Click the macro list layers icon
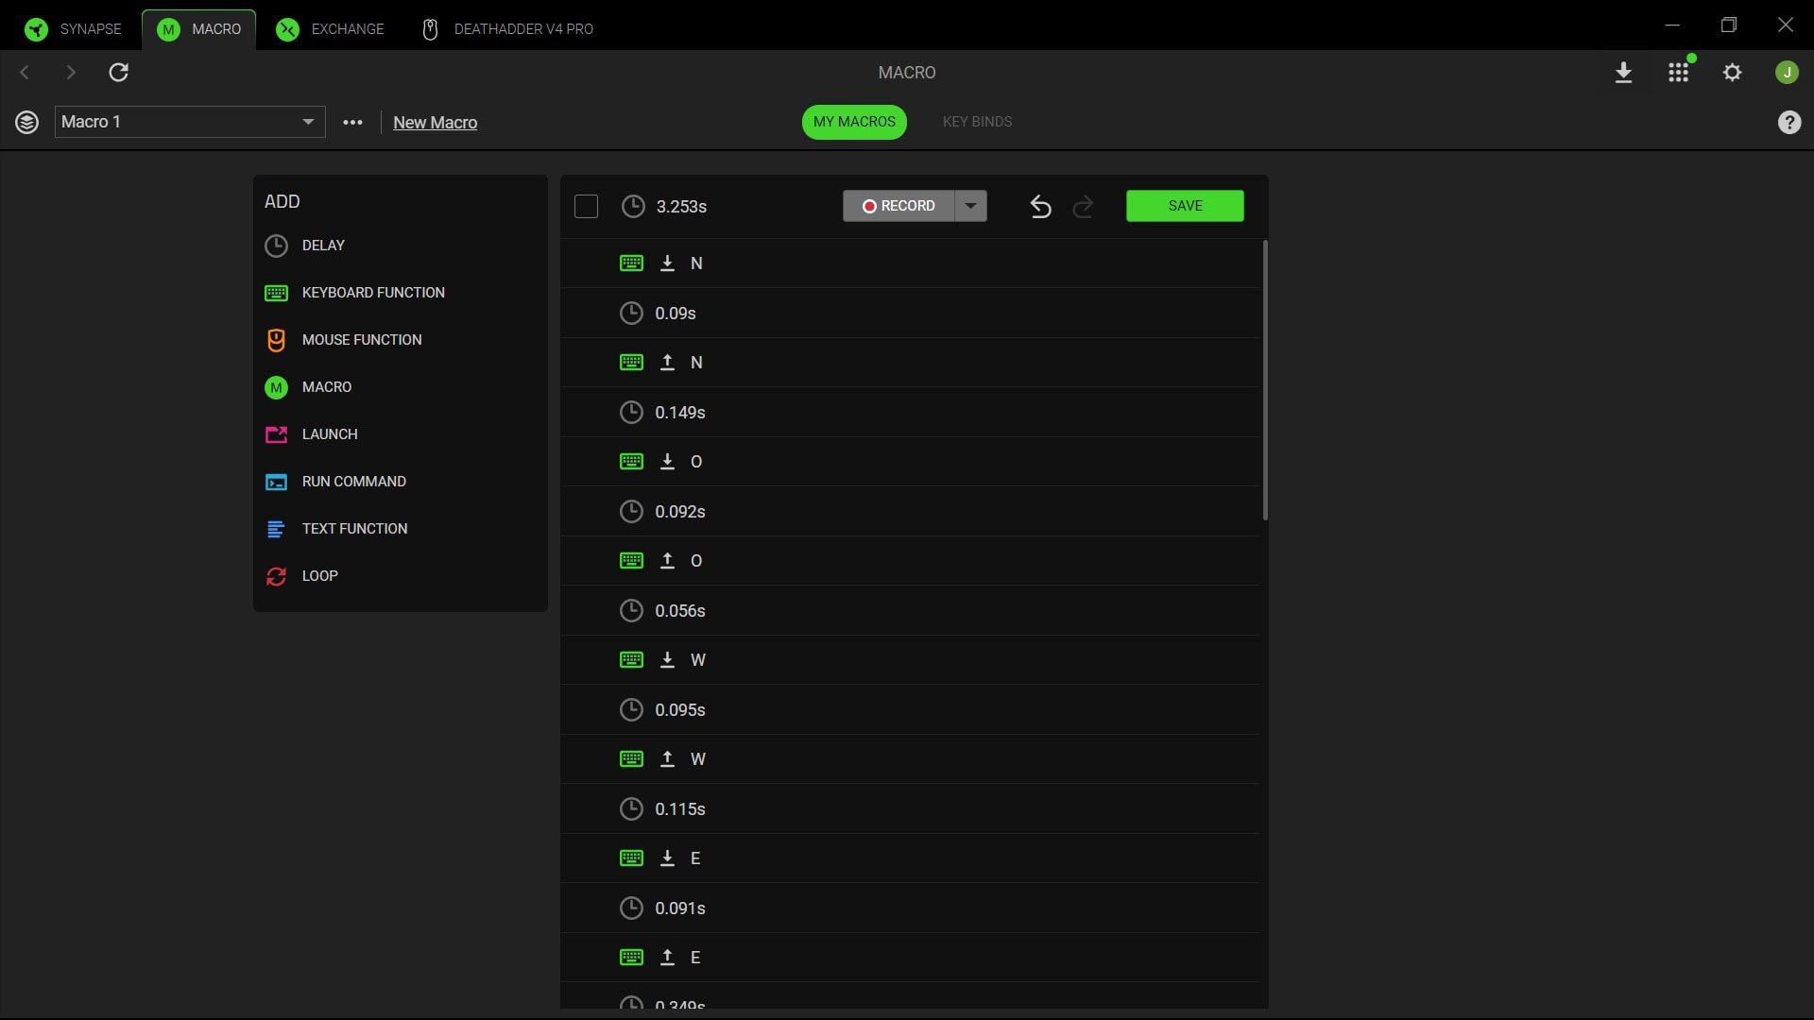1814x1020 pixels. pyautogui.click(x=26, y=122)
